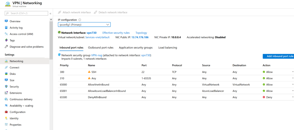294x130 pixels.
Task: Click the Configuration toolbox icon
Action: (6, 112)
